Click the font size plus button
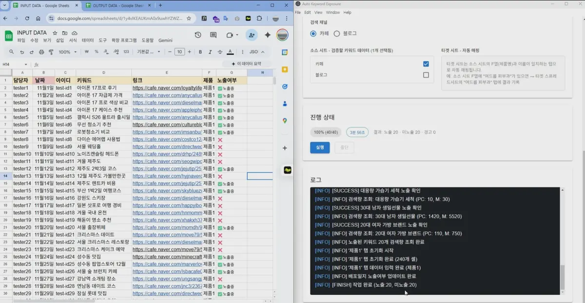 (190, 52)
